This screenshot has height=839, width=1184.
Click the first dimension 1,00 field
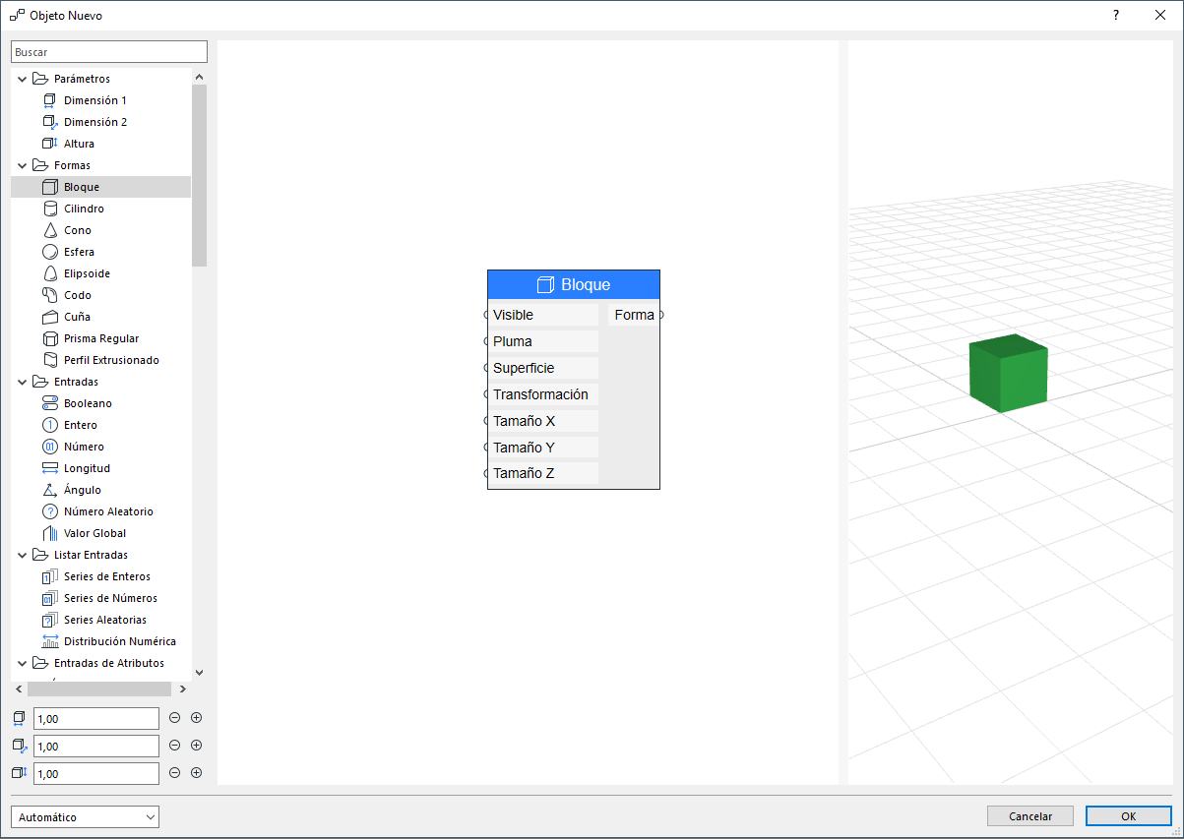pyautogui.click(x=96, y=719)
